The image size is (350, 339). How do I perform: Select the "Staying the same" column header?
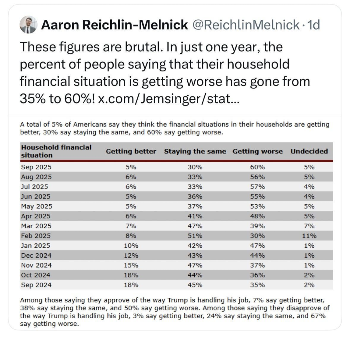pos(195,151)
